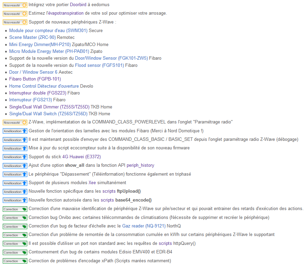
Task: Click the Nouveauté badge beside the évapotranspiration line
Action: click(x=15, y=14)
